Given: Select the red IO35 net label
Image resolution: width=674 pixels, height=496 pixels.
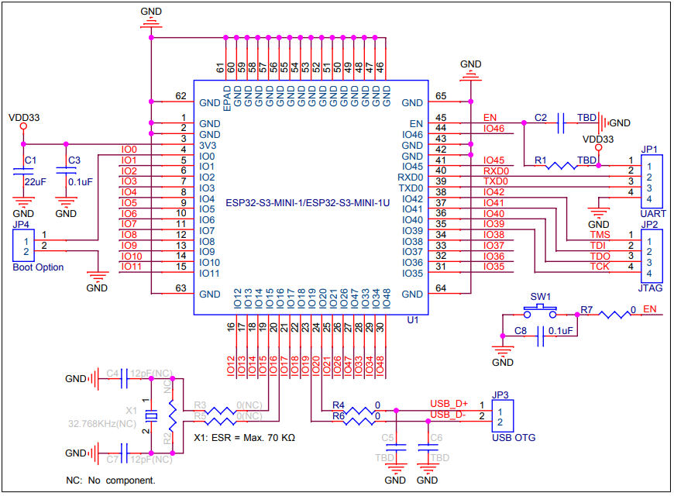Looking at the screenshot, I should pos(494,267).
